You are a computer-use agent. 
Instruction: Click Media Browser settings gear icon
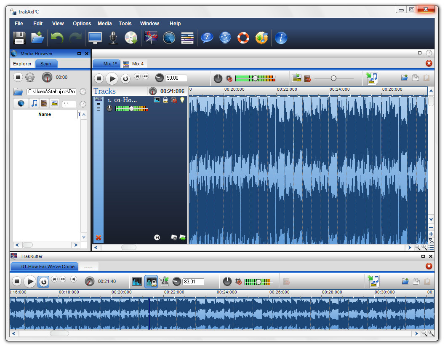pyautogui.click(x=30, y=77)
